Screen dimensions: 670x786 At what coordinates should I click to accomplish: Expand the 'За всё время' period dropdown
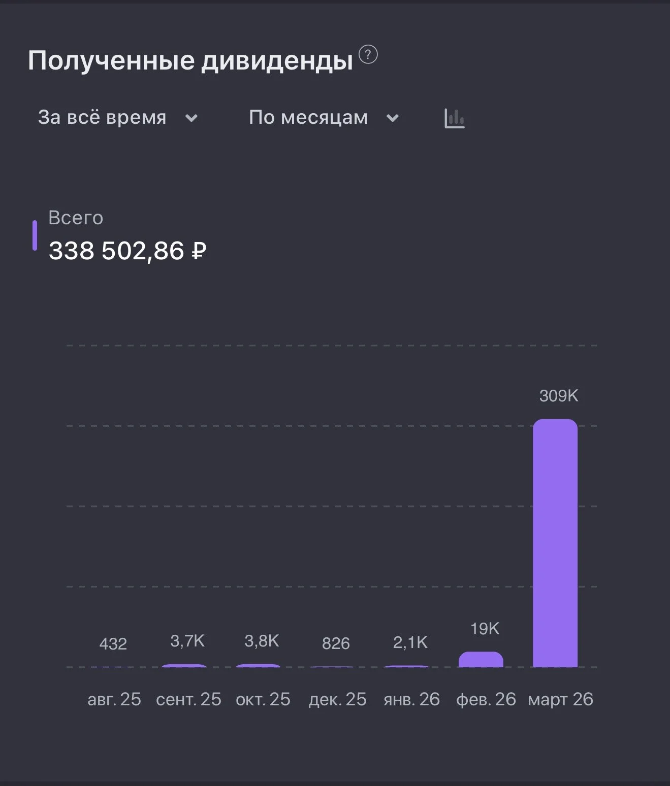pyautogui.click(x=118, y=118)
